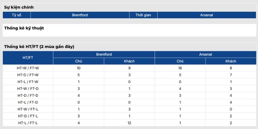
Task: Click the "Thống kê HT/FT" section title
Action: [39, 47]
